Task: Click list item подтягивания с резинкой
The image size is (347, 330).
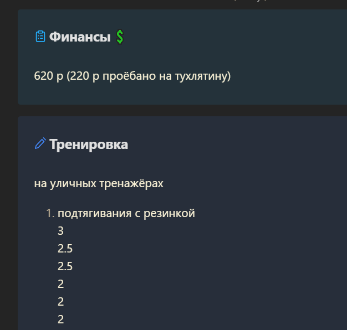Action: pyautogui.click(x=126, y=214)
